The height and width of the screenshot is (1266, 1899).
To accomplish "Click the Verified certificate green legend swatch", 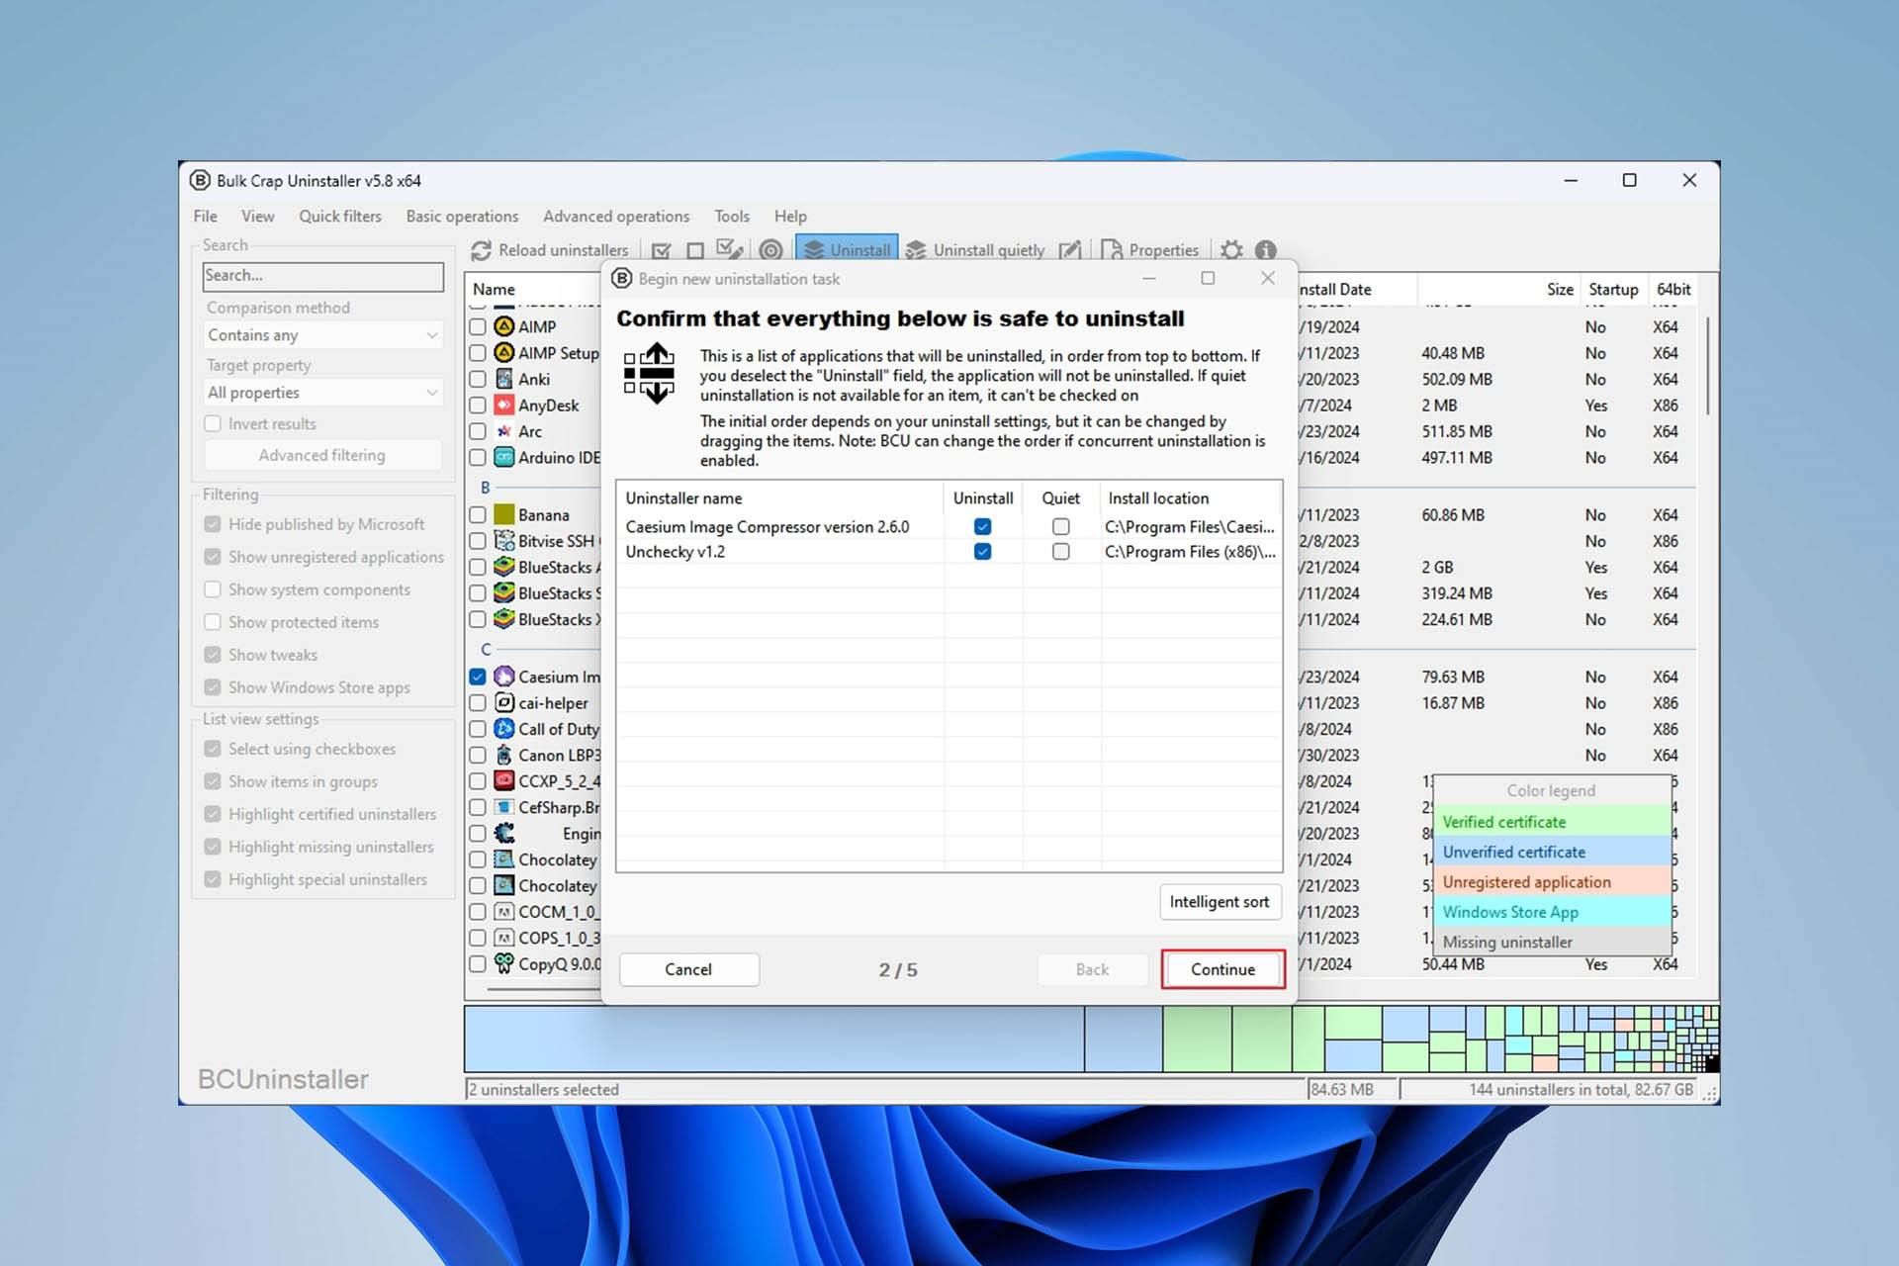I will (x=1552, y=822).
